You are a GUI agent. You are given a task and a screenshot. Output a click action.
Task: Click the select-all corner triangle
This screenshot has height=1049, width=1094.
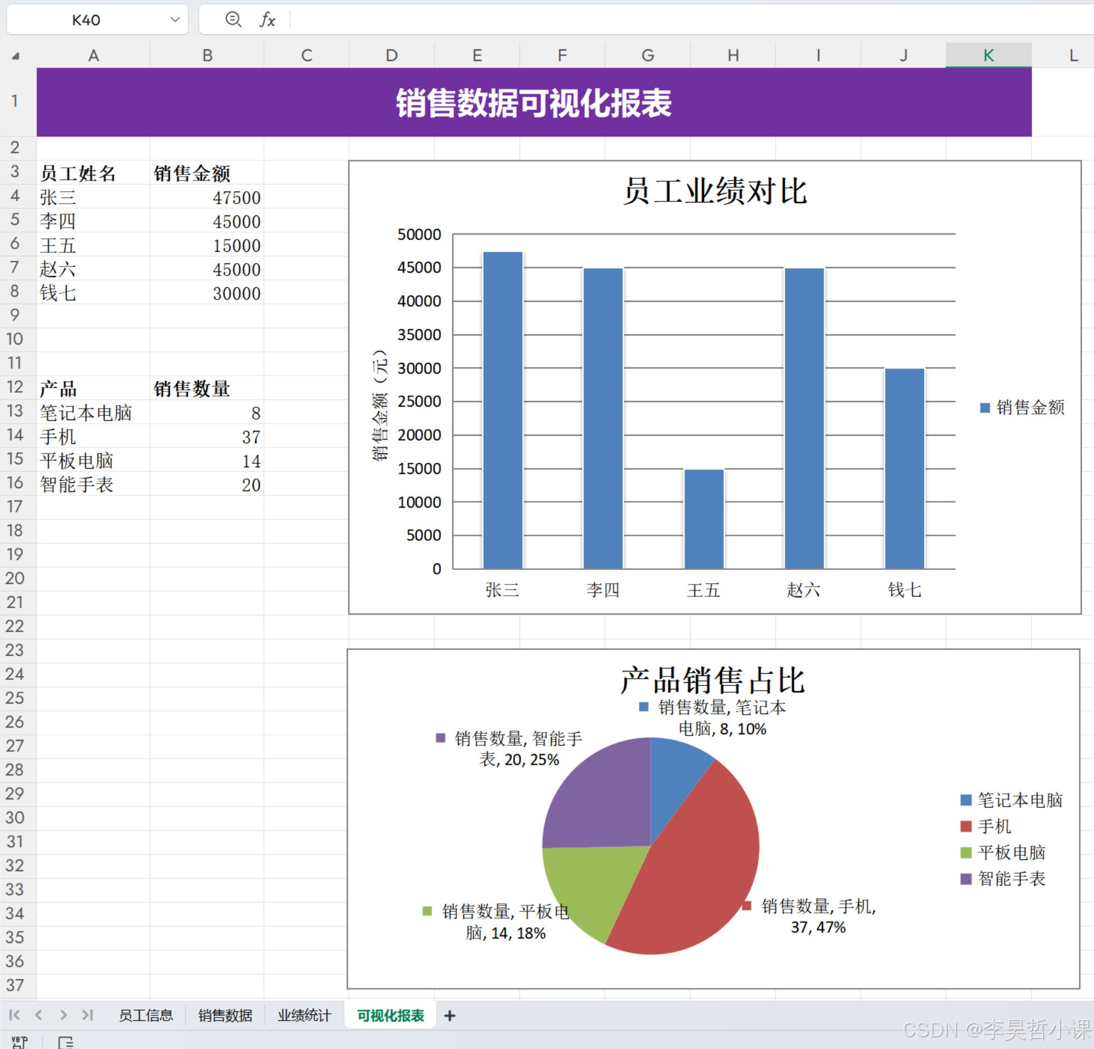click(16, 56)
